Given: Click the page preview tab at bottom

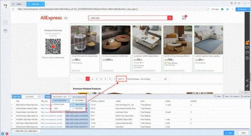Looking at the screenshot, I should tap(27, 131).
